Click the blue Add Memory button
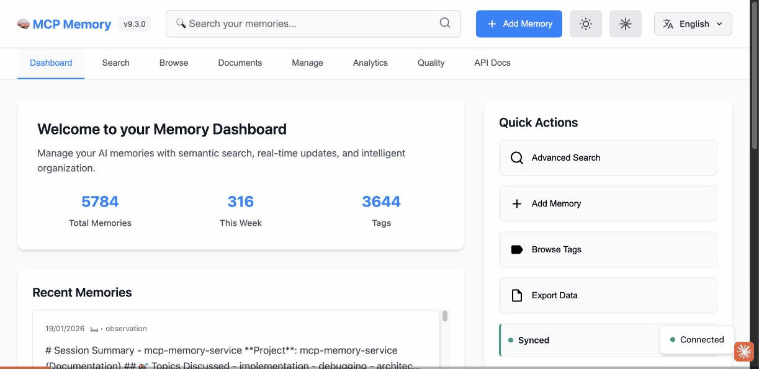This screenshot has height=369, width=759. point(519,24)
